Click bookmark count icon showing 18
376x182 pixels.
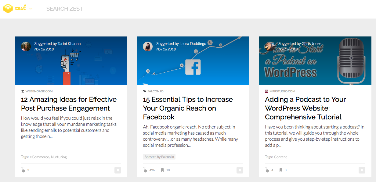162,170
